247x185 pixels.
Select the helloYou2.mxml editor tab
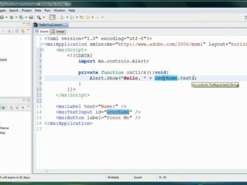tap(50, 25)
